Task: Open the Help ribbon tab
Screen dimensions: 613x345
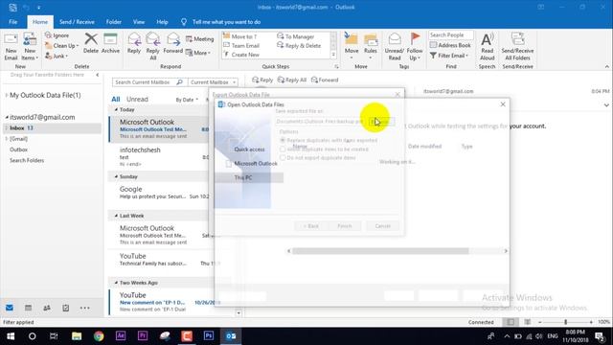Action: (x=162, y=22)
